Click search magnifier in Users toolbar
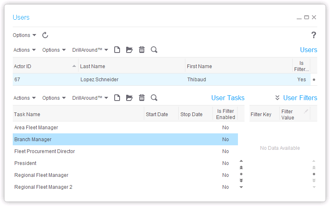Screen dimensions: 330x206 point(154,50)
